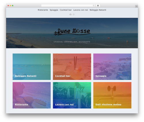Open the Facebook social icon
Viewport: 144px width, 122px height.
(x=71, y=14)
